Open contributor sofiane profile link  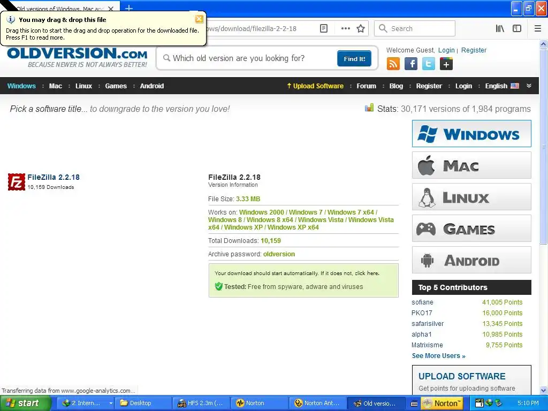coord(422,302)
